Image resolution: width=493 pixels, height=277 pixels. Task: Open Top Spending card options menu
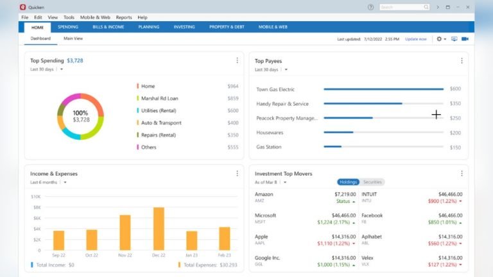(237, 60)
